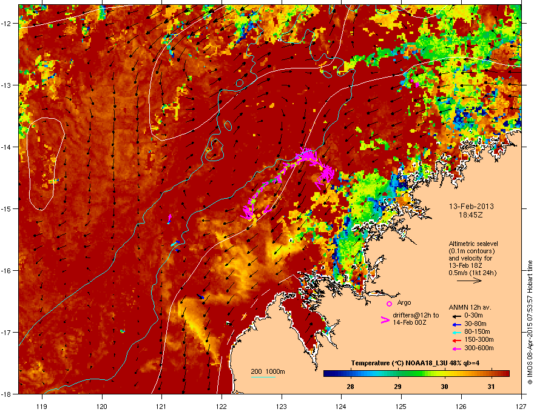Click the 'and velocity for' text line

tap(470, 258)
